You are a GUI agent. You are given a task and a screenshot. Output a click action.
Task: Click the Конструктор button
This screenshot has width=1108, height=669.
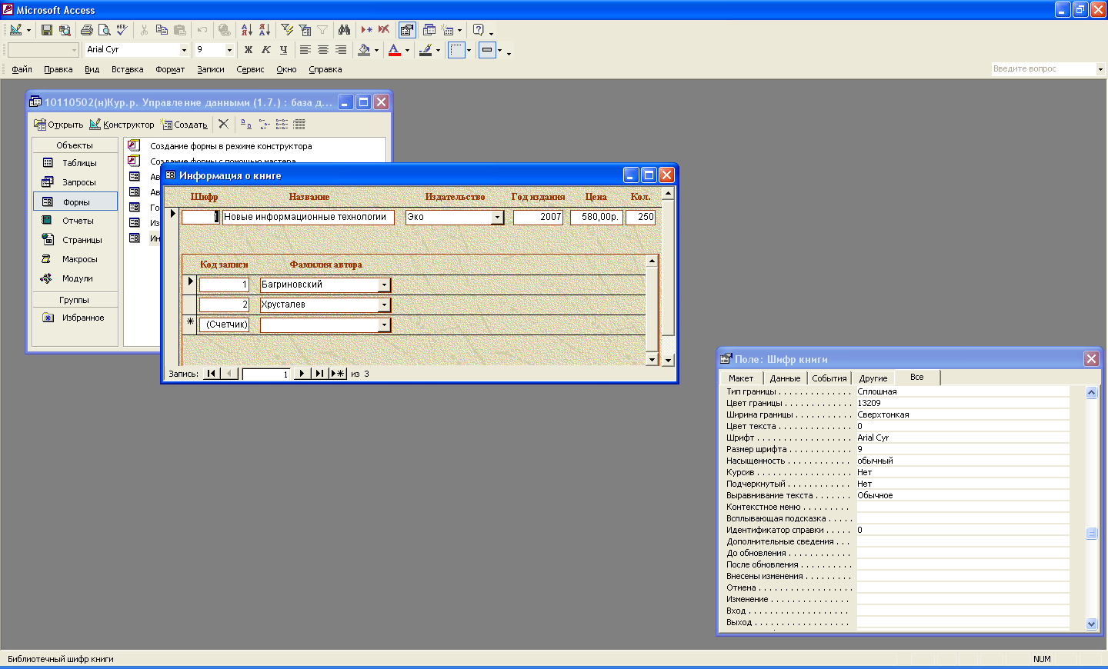122,125
